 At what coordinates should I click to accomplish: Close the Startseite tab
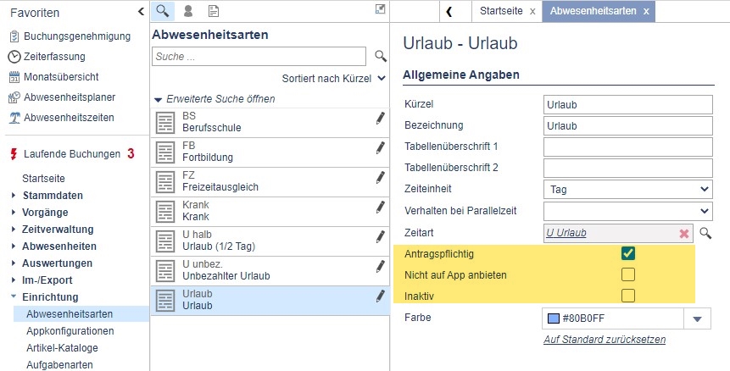(x=532, y=12)
